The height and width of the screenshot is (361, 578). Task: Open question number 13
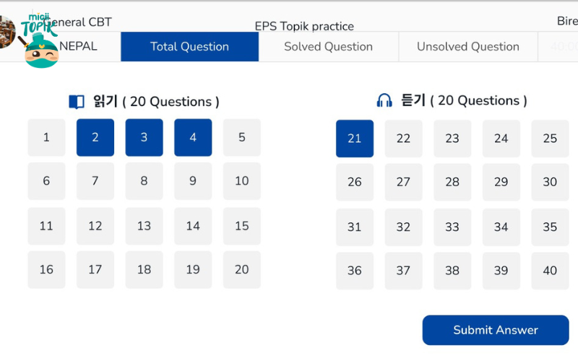tap(144, 226)
